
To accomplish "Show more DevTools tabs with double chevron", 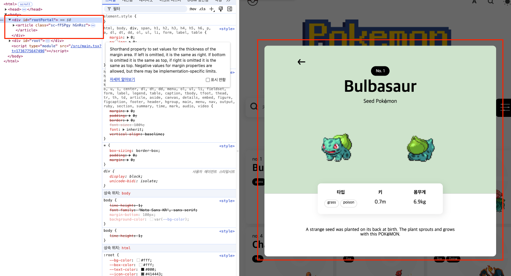I will 228,1.
